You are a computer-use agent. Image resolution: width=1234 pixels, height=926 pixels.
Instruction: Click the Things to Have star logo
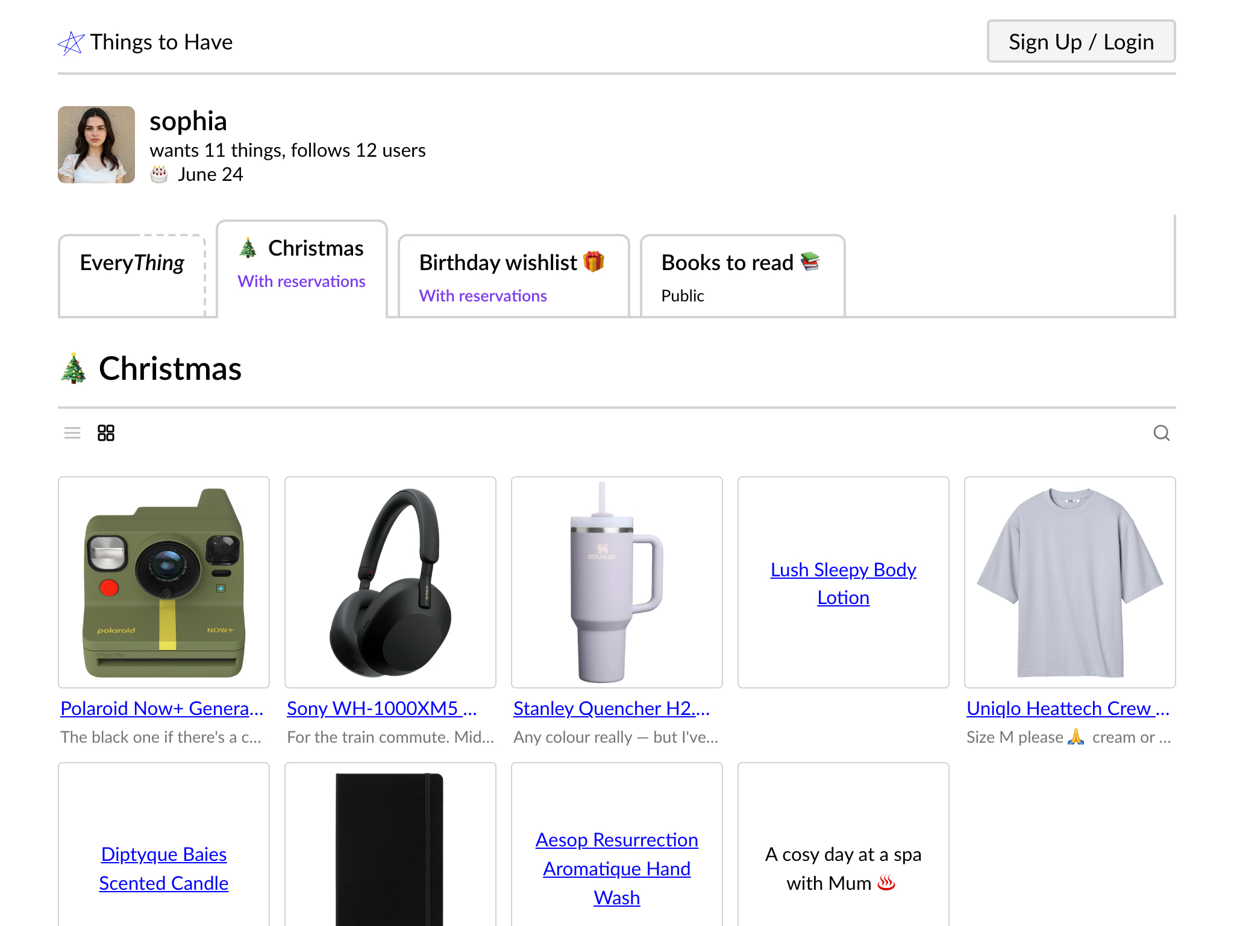click(x=71, y=42)
